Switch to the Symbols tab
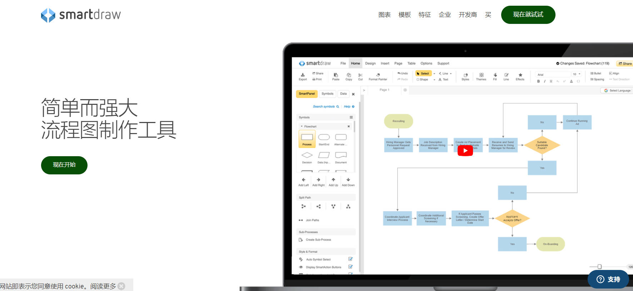The width and height of the screenshot is (633, 291). (328, 94)
